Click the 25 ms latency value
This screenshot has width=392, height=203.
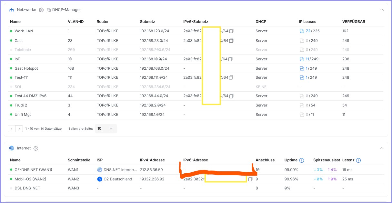click(x=348, y=179)
